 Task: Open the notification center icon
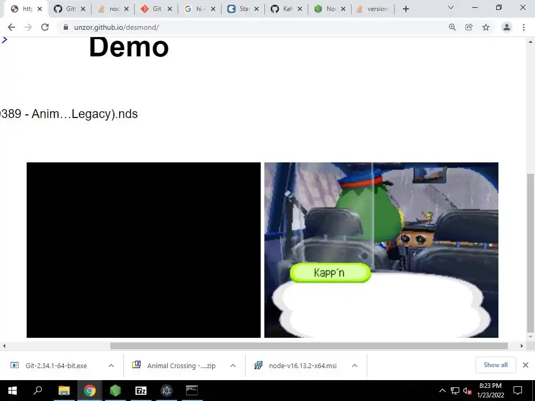[x=518, y=391]
